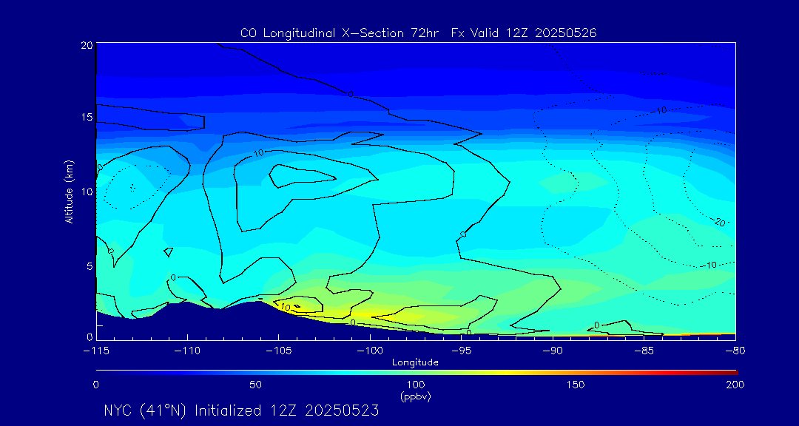The image size is (799, 426).
Task: Select the footer "NYC (41°N) Initialized 12Z 20250523"
Action: point(241,410)
